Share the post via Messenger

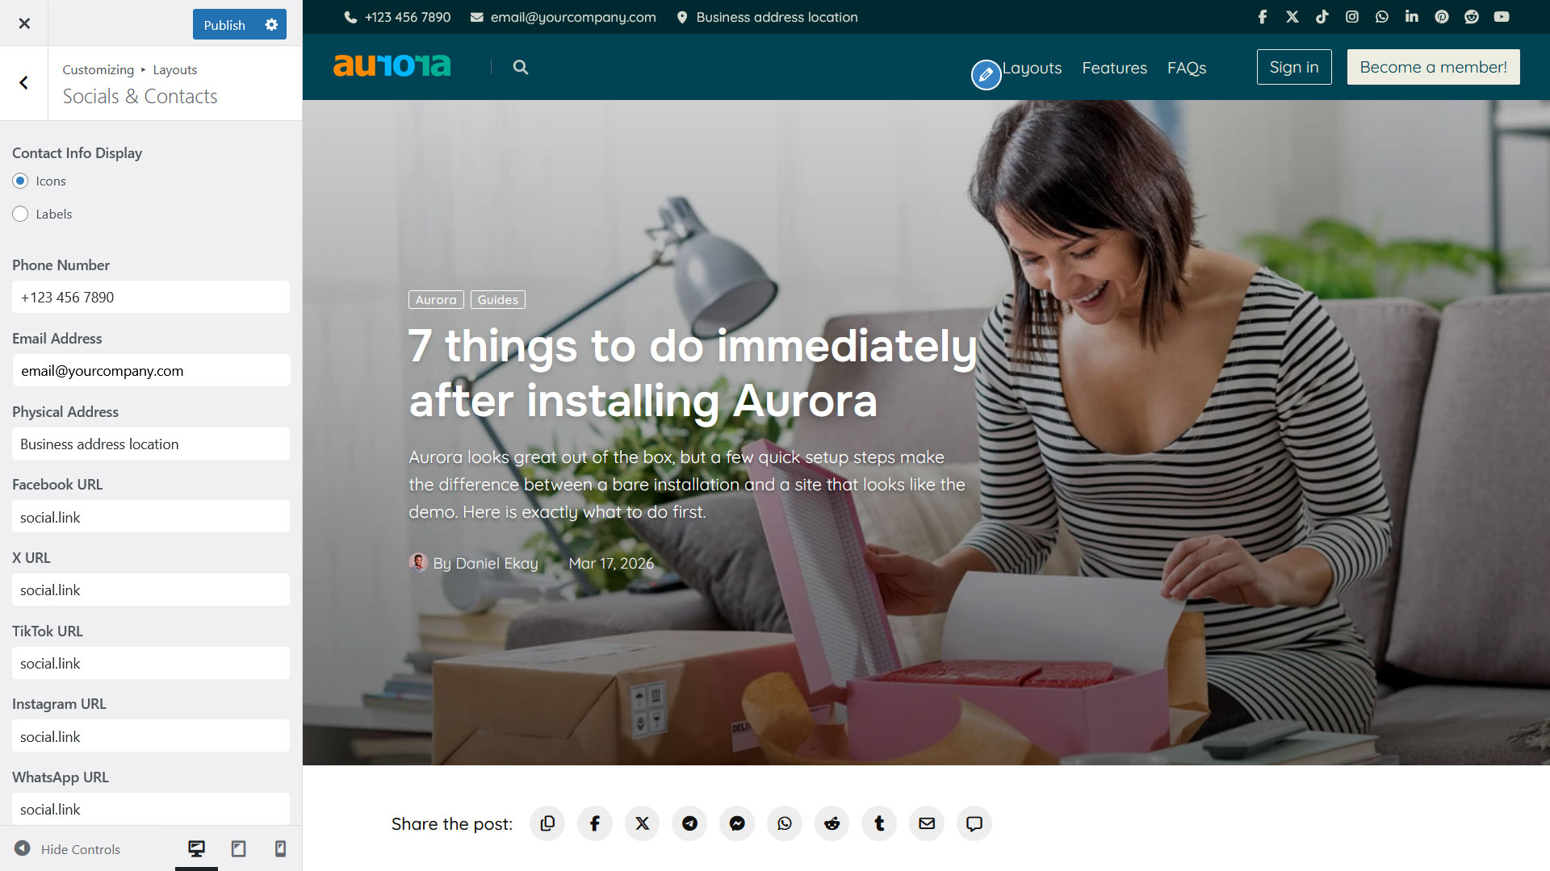737,823
